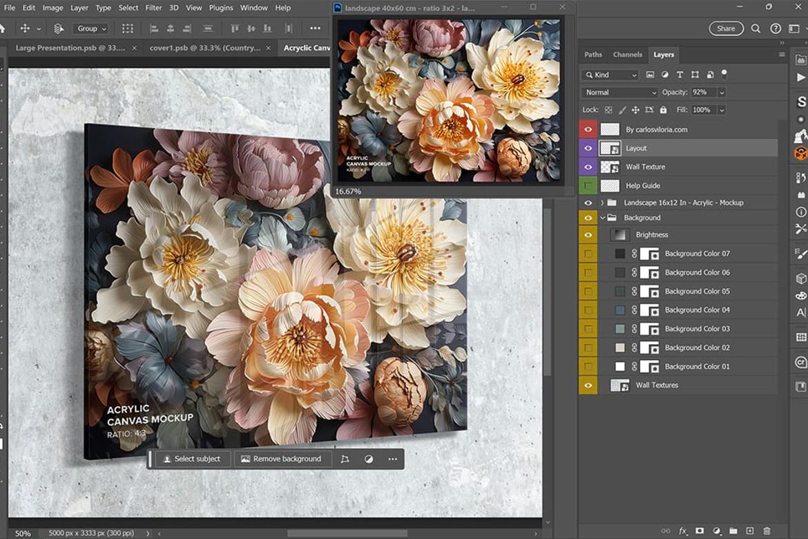Toggle the auto-select layers icon

(59, 28)
